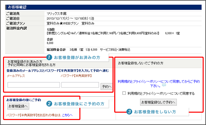
Task: Click the お客様登録をしないでご予約の方 heading
Action: (x=141, y=63)
